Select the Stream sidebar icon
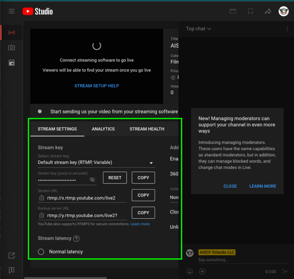This screenshot has height=279, width=294. (11, 32)
